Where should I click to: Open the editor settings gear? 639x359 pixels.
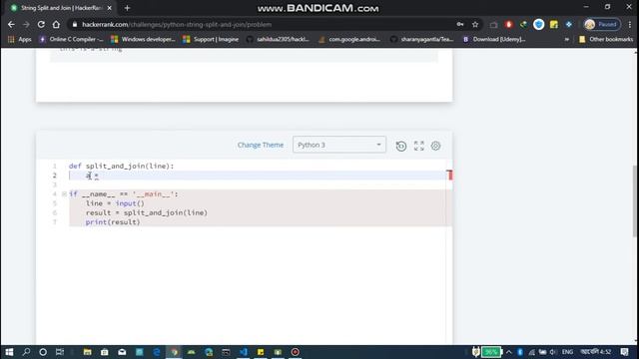(x=435, y=146)
